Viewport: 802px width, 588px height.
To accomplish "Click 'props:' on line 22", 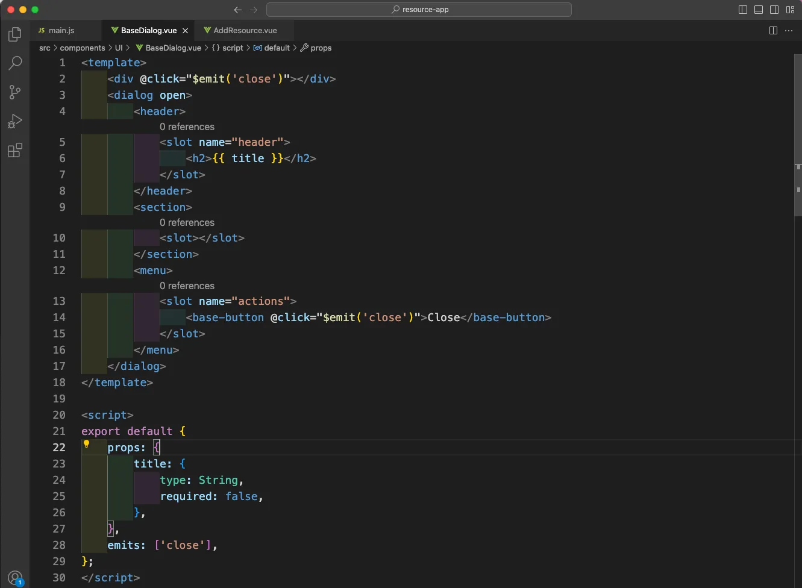I will pos(127,448).
